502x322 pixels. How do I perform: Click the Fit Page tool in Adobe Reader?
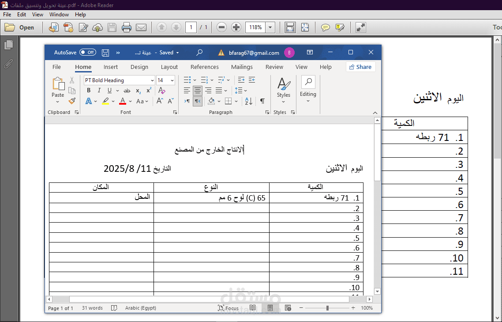(x=305, y=27)
